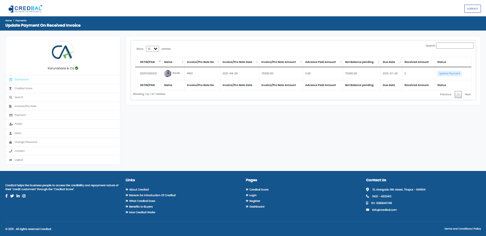The height and width of the screenshot is (236, 486).
Task: Click the phone icon next to 0421 - 4322410
Action: pos(367,196)
